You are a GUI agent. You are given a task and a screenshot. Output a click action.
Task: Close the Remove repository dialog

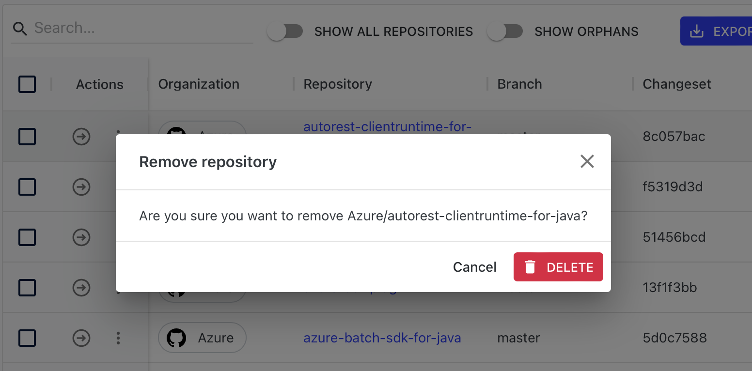tap(587, 161)
